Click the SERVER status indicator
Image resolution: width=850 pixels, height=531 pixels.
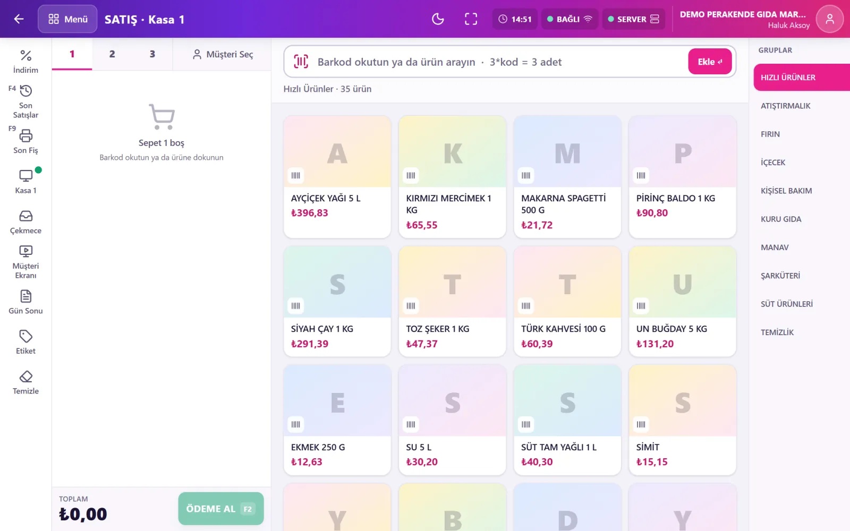(x=633, y=19)
